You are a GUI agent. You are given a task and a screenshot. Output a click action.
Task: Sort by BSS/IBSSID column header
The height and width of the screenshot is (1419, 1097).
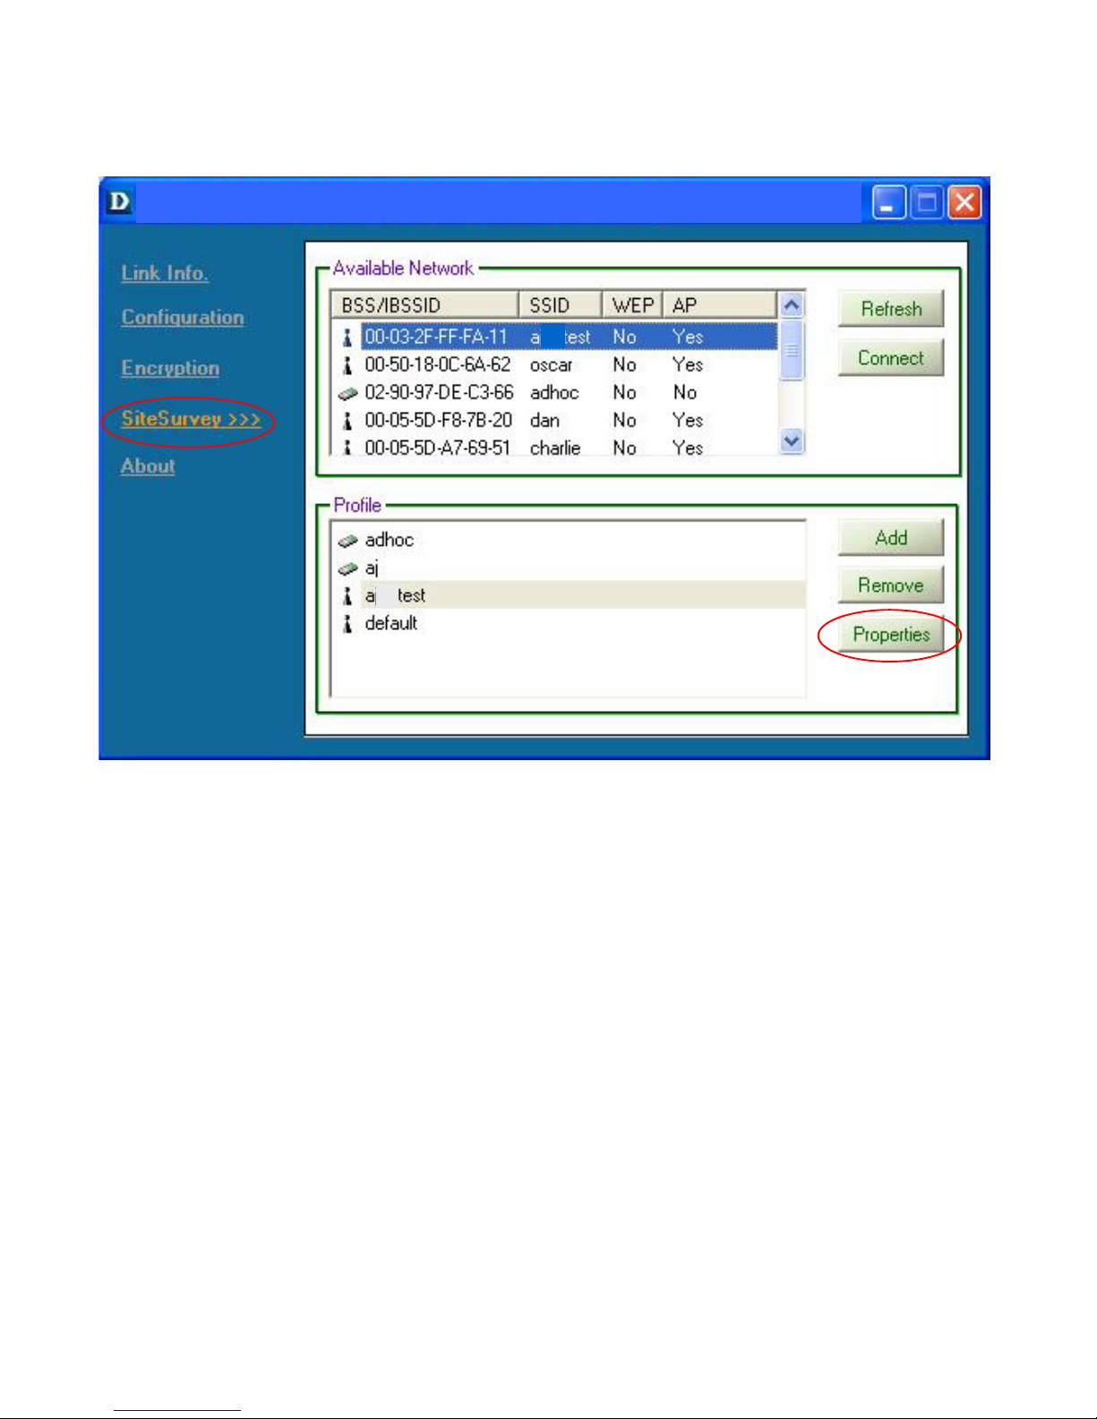(424, 305)
